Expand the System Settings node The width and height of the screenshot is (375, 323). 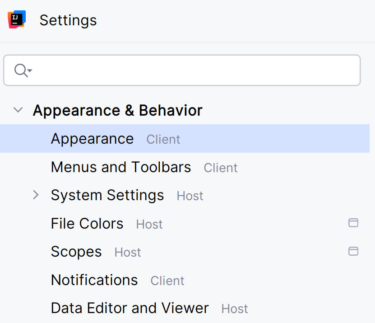pyautogui.click(x=36, y=195)
